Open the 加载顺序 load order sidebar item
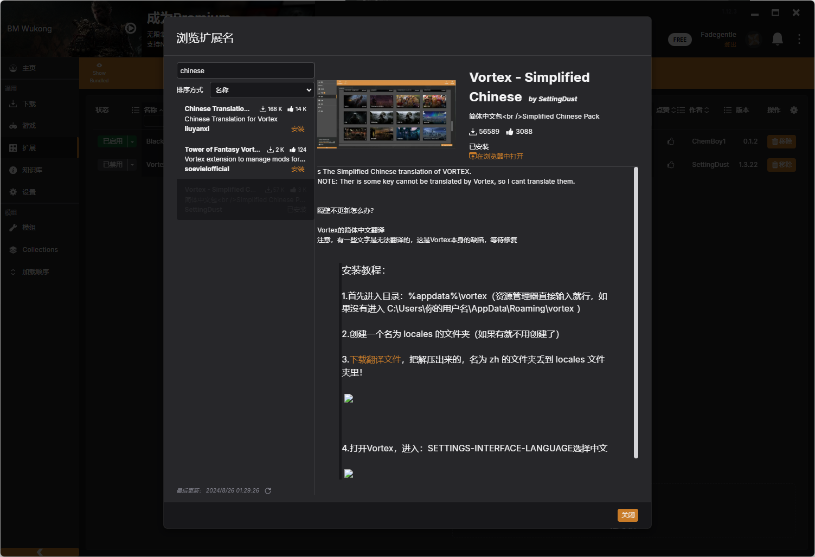 (x=40, y=272)
